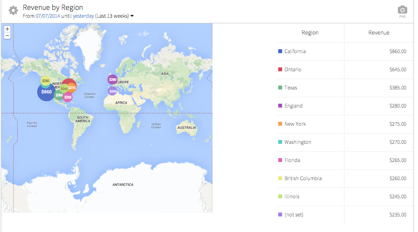Zoom out of the map
418x232 pixels.
click(7, 35)
